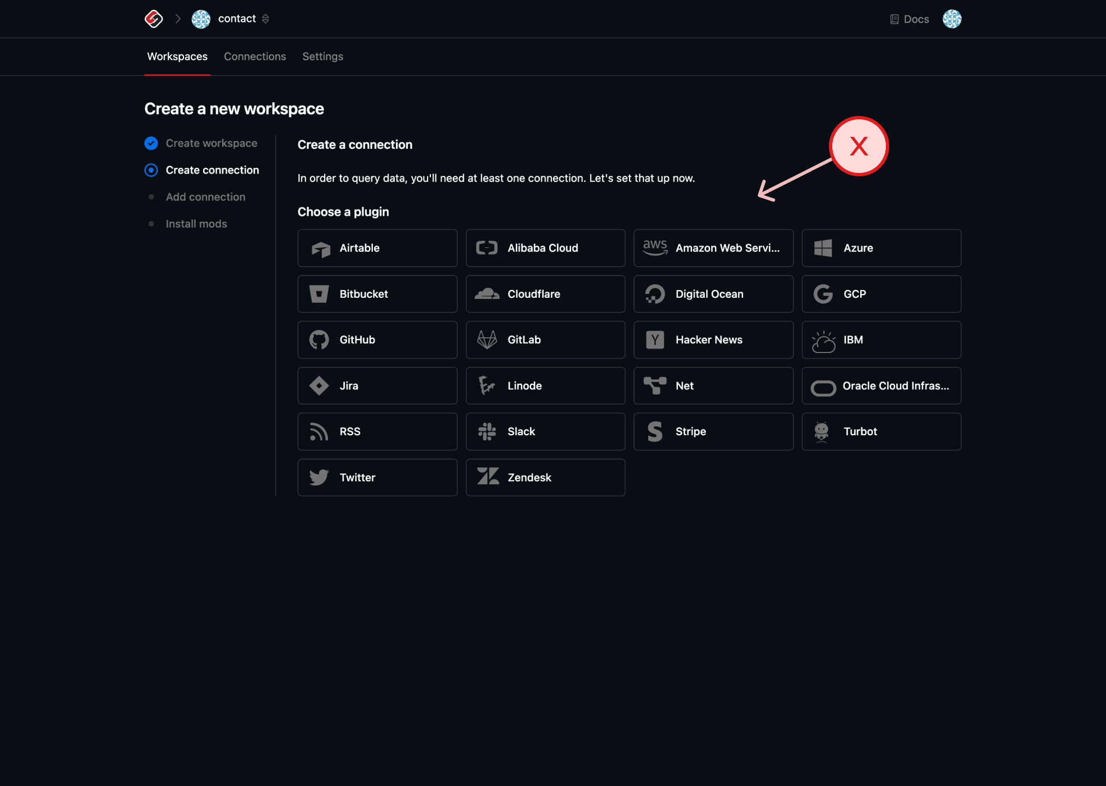Switch to the Settings tab
Screen dimensions: 1106x786
(323, 56)
